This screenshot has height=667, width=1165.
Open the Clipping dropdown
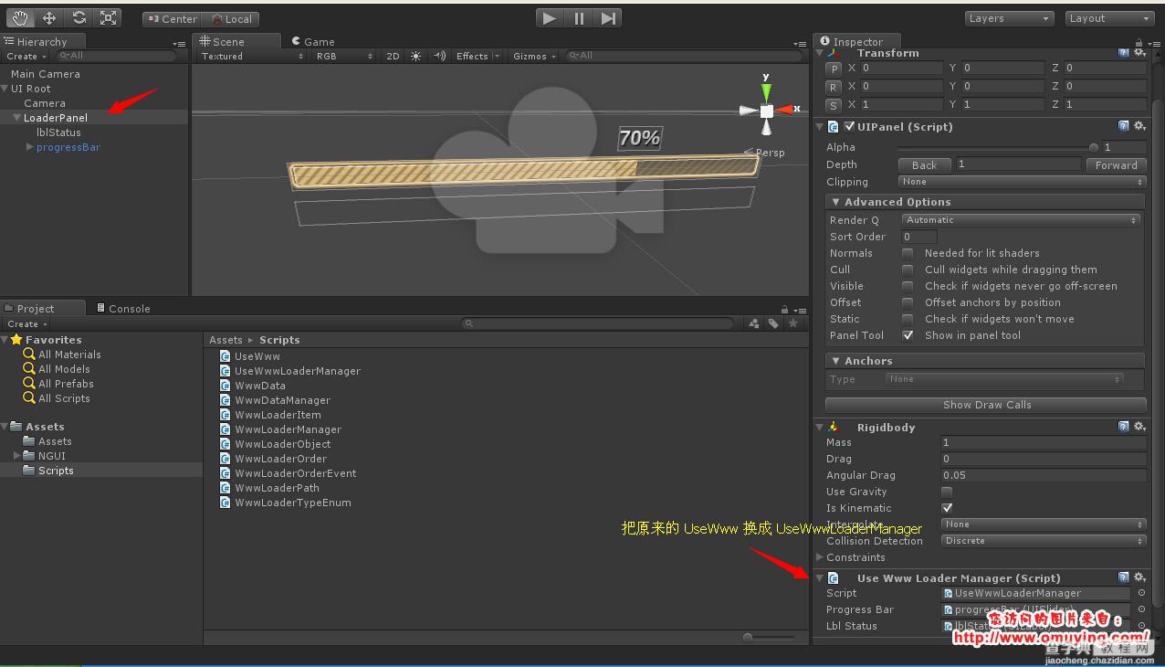(1022, 182)
